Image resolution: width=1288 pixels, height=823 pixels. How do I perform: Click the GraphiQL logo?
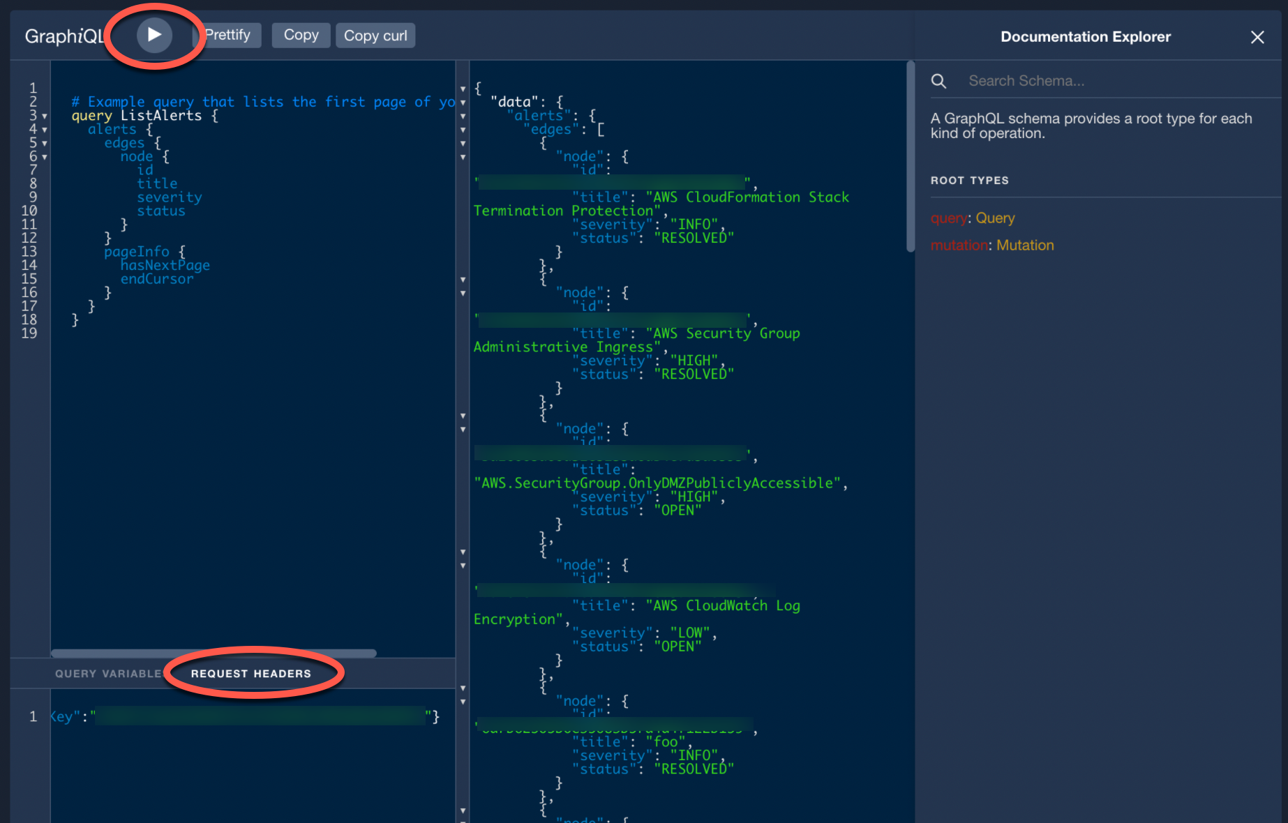[x=65, y=36]
